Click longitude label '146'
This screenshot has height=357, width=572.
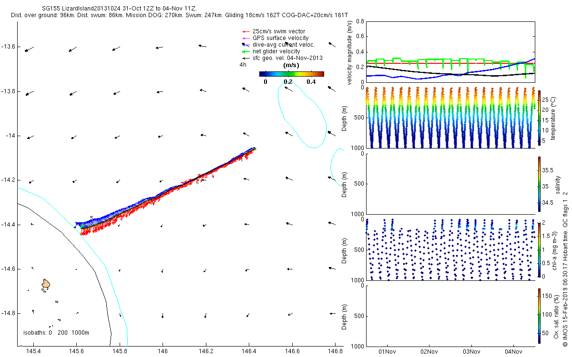click(x=163, y=351)
